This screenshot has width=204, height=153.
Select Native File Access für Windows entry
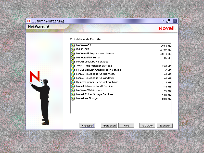point(121,78)
